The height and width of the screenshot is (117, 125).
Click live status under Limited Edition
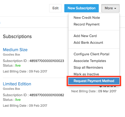click(x=18, y=100)
